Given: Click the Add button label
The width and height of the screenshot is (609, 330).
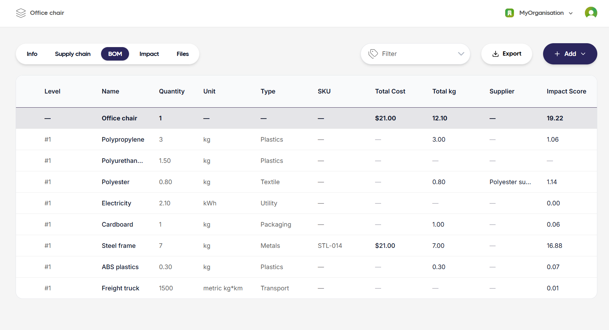Looking at the screenshot, I should coord(570,54).
